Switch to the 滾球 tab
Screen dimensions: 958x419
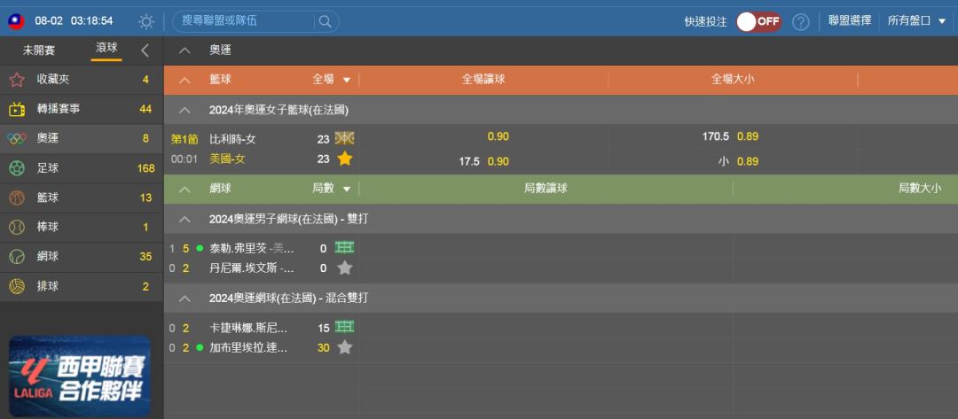(106, 48)
